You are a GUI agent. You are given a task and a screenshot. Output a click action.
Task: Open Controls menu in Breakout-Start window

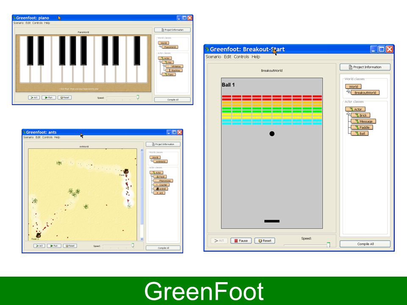[241, 56]
